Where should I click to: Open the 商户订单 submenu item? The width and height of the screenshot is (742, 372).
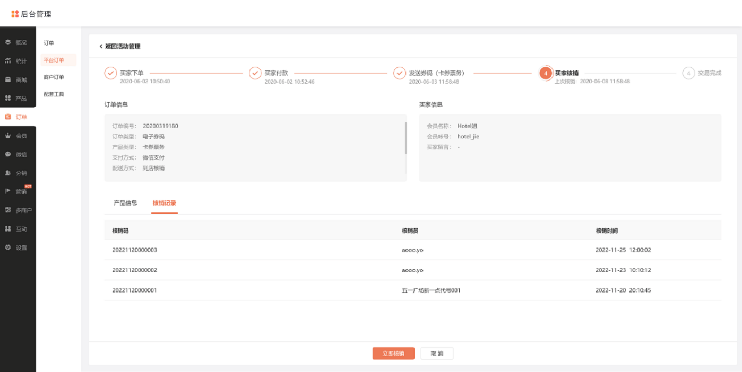coord(54,77)
